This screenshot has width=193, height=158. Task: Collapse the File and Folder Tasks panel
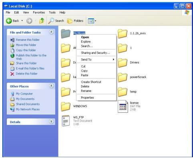51,32
